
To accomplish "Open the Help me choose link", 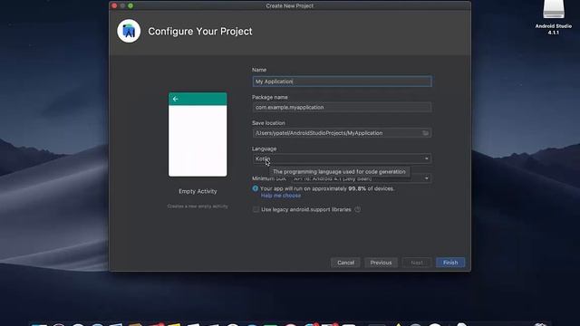I will (281, 196).
